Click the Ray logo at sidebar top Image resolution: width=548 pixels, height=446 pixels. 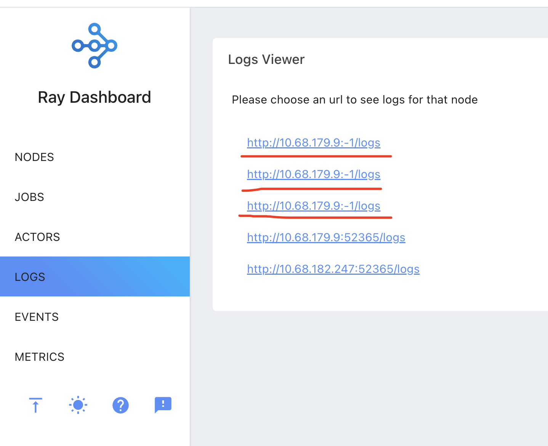click(x=94, y=45)
